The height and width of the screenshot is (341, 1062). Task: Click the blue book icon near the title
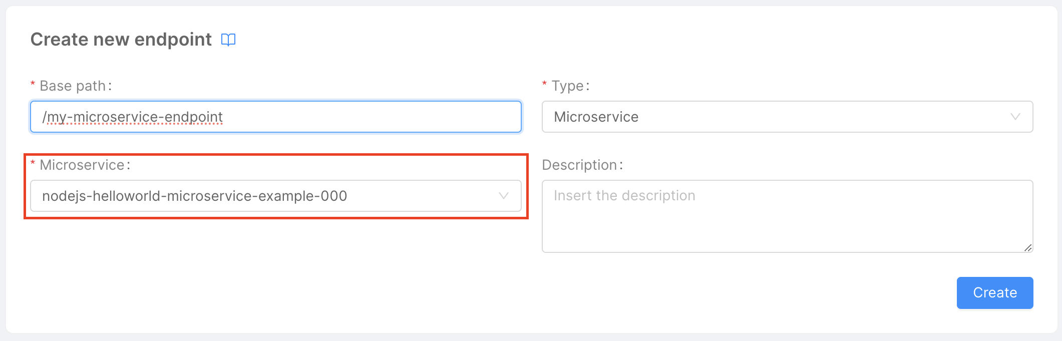click(x=229, y=40)
